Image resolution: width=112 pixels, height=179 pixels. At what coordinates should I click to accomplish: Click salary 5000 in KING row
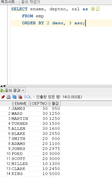pyautogui.click(x=54, y=174)
